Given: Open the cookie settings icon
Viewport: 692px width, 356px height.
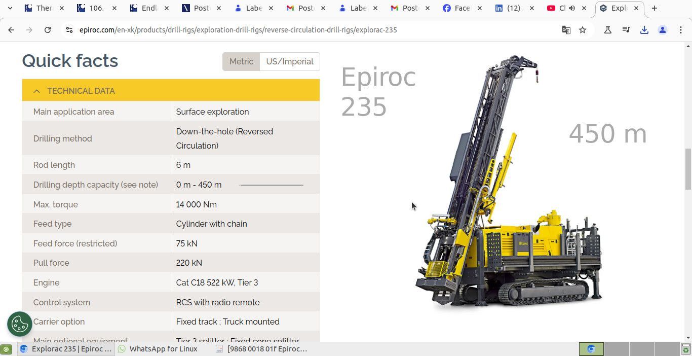Looking at the screenshot, I should tap(20, 324).
